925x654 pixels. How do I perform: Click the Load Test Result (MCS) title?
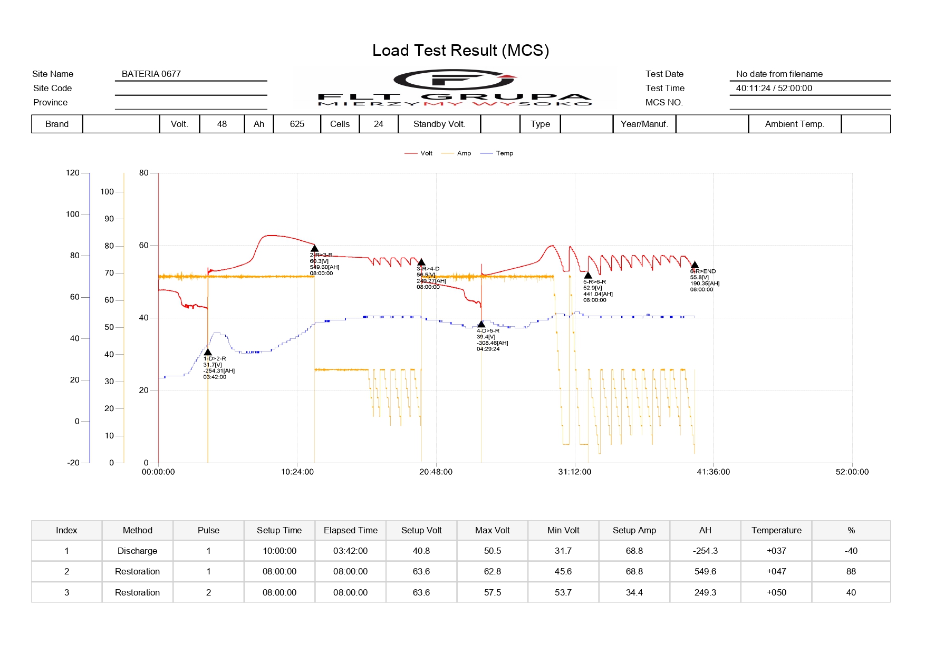pos(460,51)
